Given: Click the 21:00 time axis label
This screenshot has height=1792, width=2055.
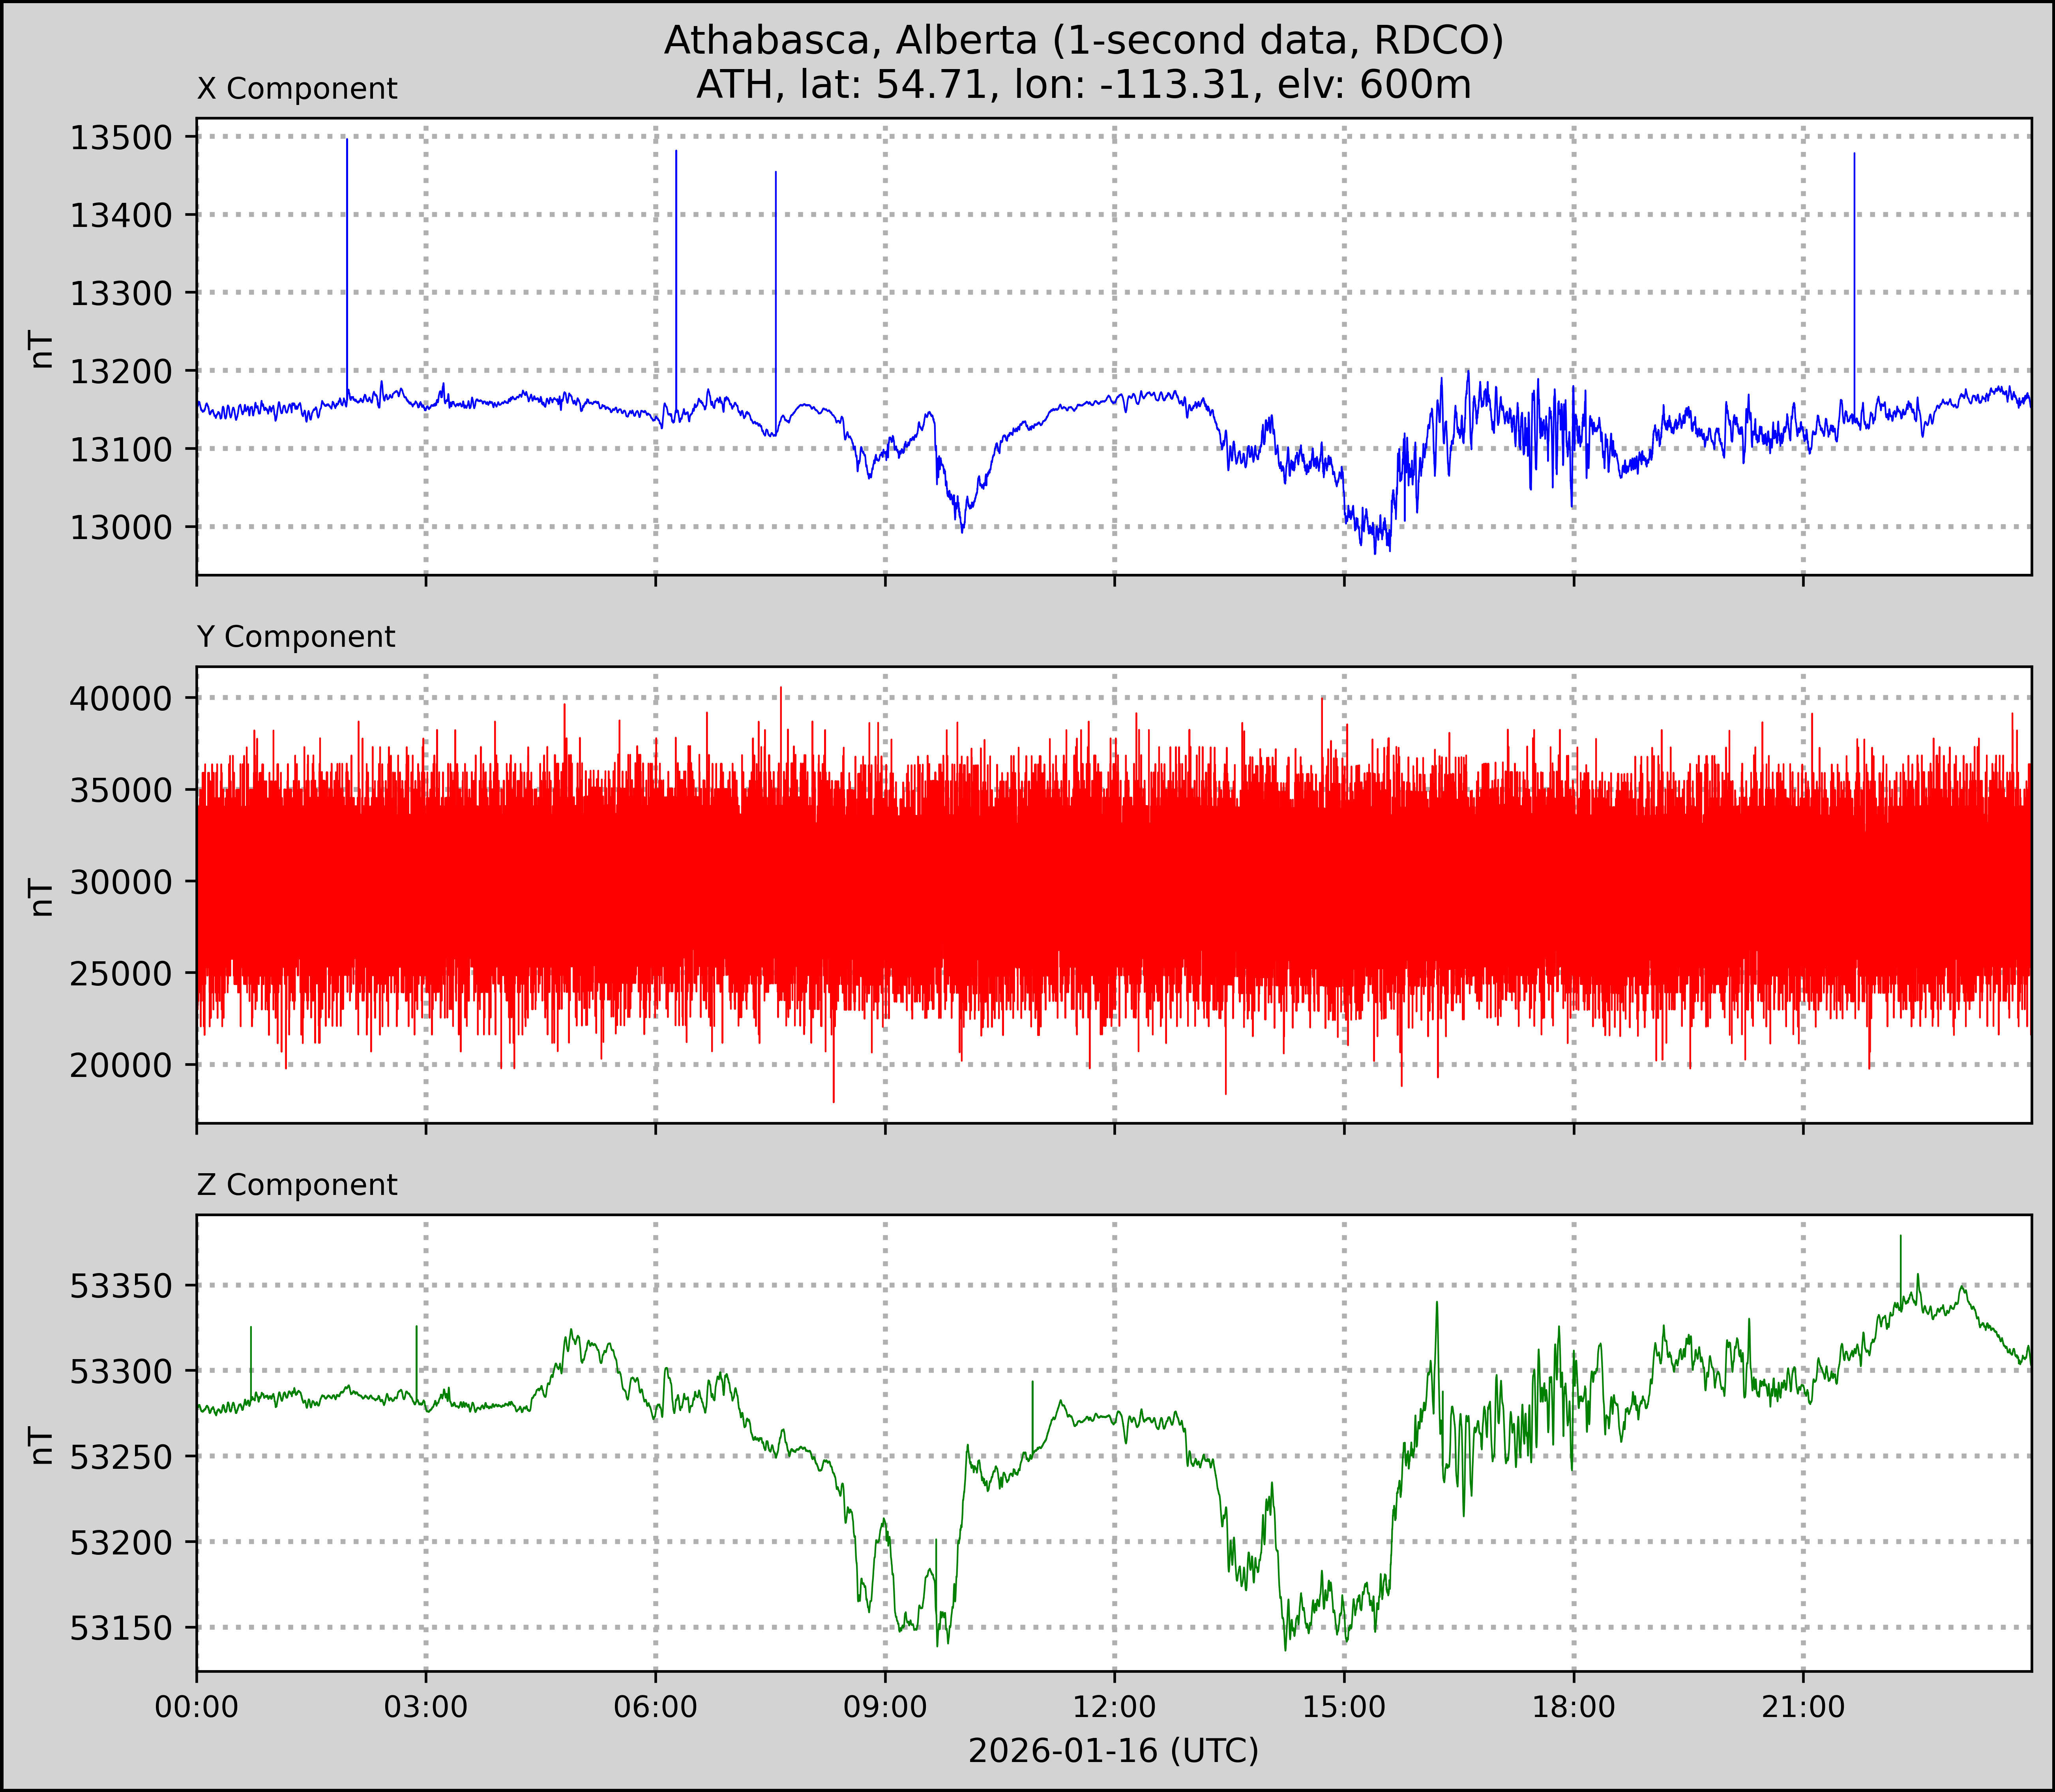Looking at the screenshot, I should coord(1803,1707).
